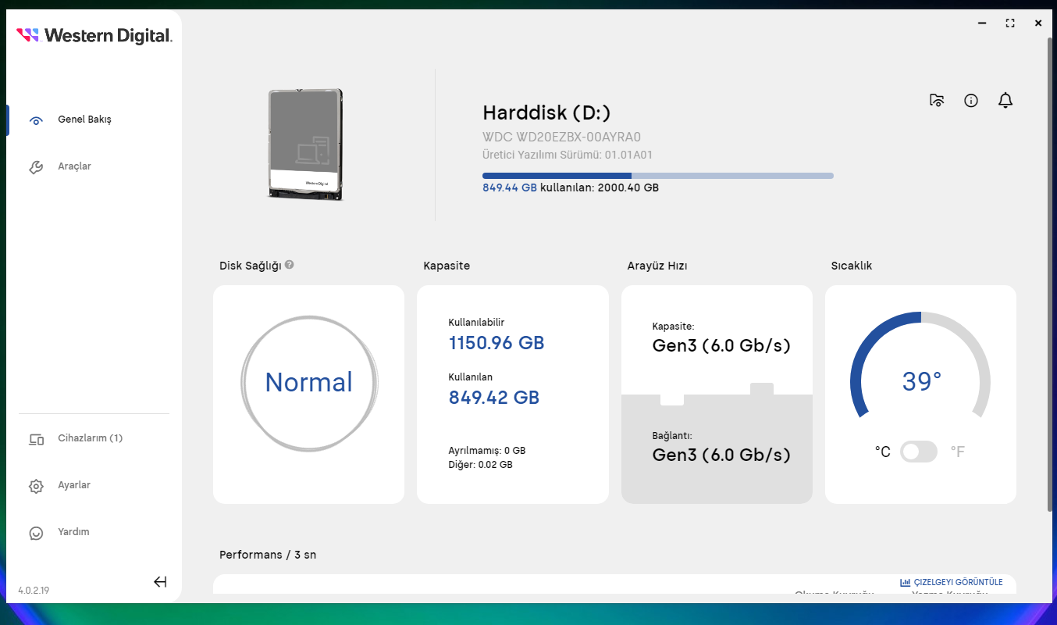Click the Kapasite: Gen3 (6.0 Gb/s) value
The image size is (1057, 625).
721,345
